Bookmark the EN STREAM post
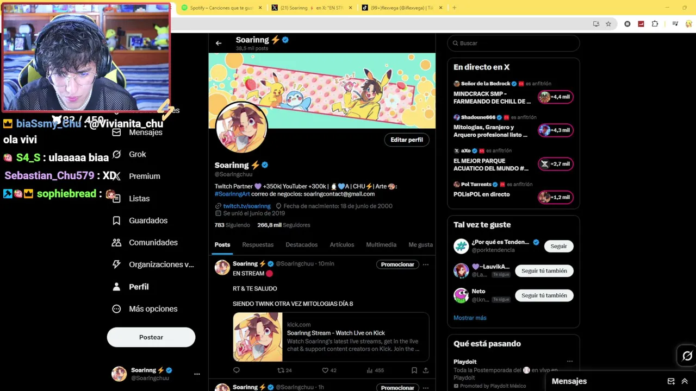Screen dimensions: 696x391 (414, 370)
